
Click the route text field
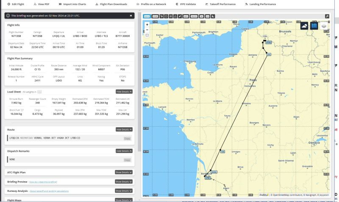[69, 138]
